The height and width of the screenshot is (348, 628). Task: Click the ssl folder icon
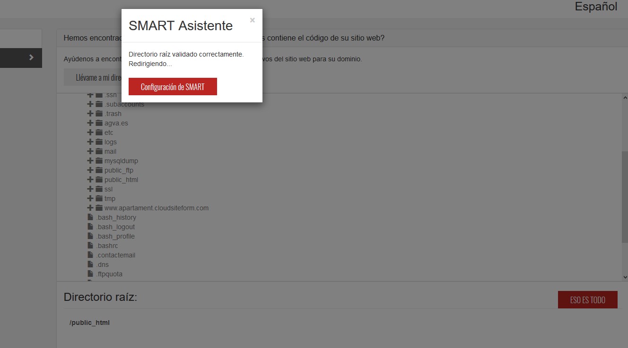point(99,189)
